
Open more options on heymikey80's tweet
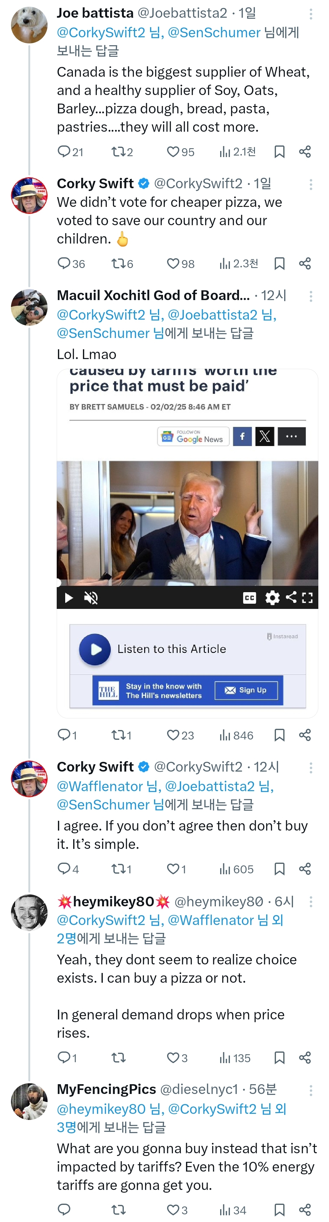pyautogui.click(x=310, y=901)
